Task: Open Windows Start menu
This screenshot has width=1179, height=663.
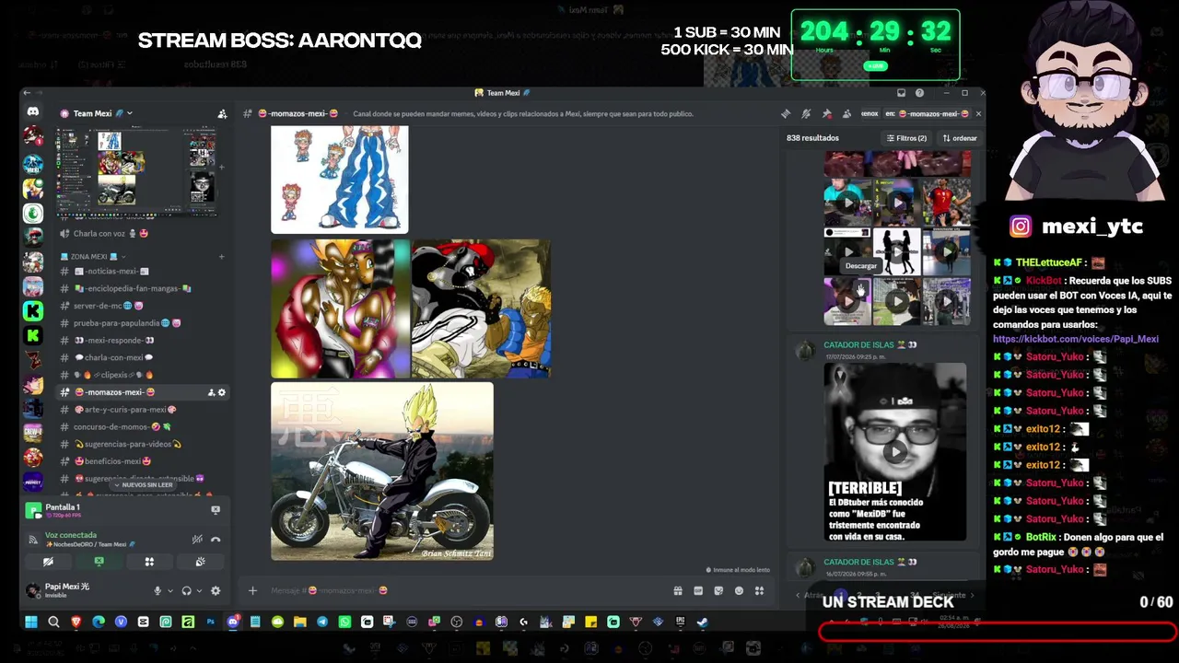Action: click(x=30, y=622)
